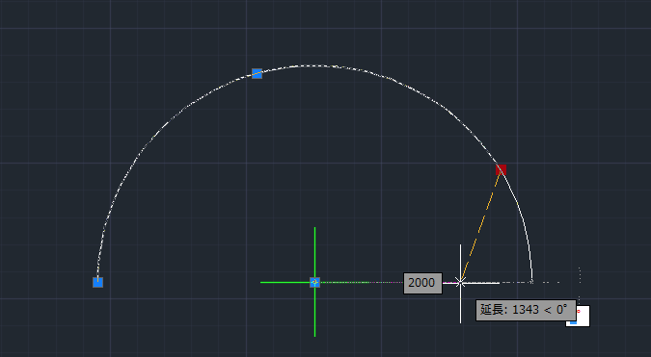The width and height of the screenshot is (651, 357).
Task: Click the dynamic input box showing 2000
Action: point(422,283)
